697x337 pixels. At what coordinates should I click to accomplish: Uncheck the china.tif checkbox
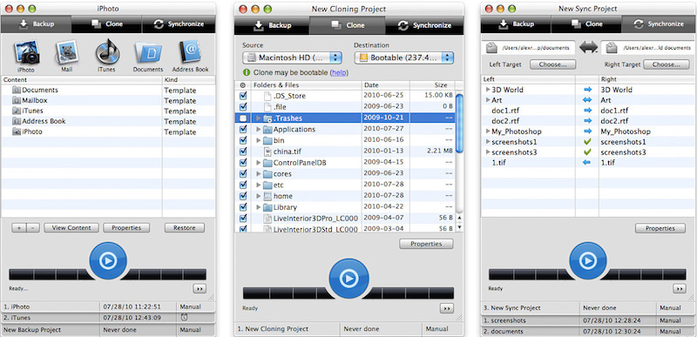coord(243,152)
